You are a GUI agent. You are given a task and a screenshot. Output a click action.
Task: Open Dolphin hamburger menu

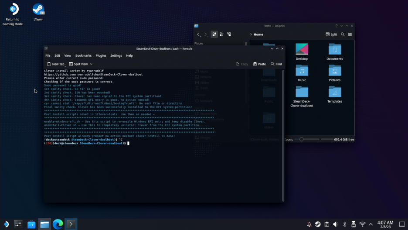(x=350, y=34)
